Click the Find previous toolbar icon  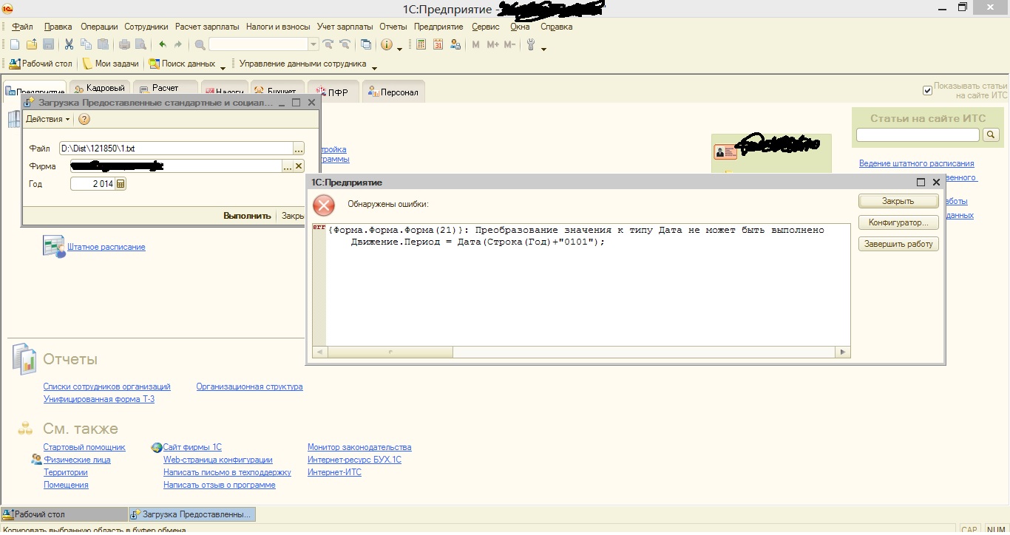(345, 45)
